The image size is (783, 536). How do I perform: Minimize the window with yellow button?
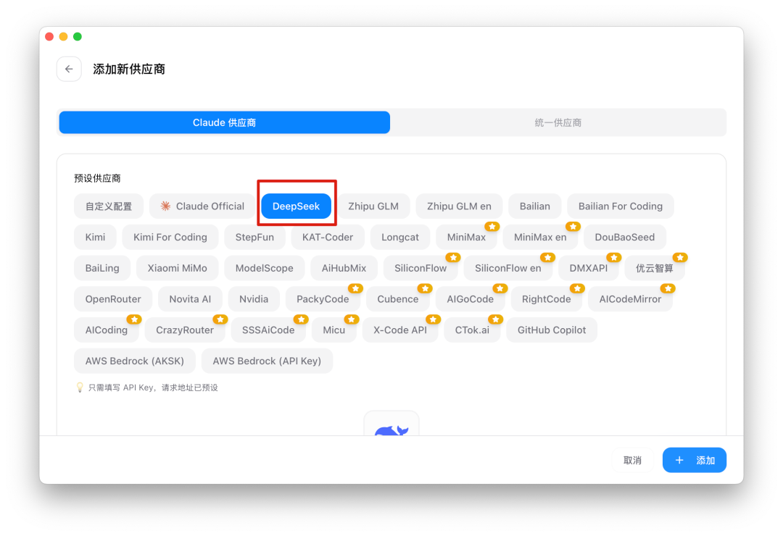pyautogui.click(x=63, y=36)
